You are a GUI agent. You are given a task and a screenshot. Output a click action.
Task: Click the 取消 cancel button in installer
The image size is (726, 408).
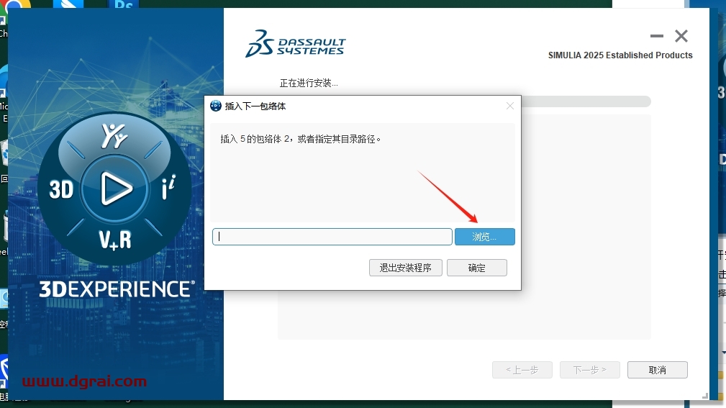point(657,370)
